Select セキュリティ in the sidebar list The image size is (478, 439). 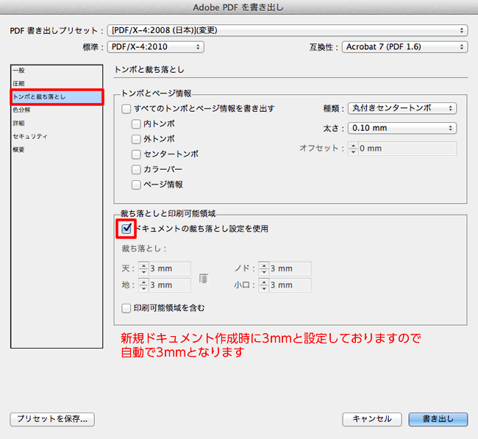click(x=57, y=136)
